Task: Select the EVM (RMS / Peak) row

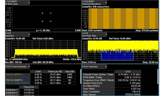Action: [112, 77]
